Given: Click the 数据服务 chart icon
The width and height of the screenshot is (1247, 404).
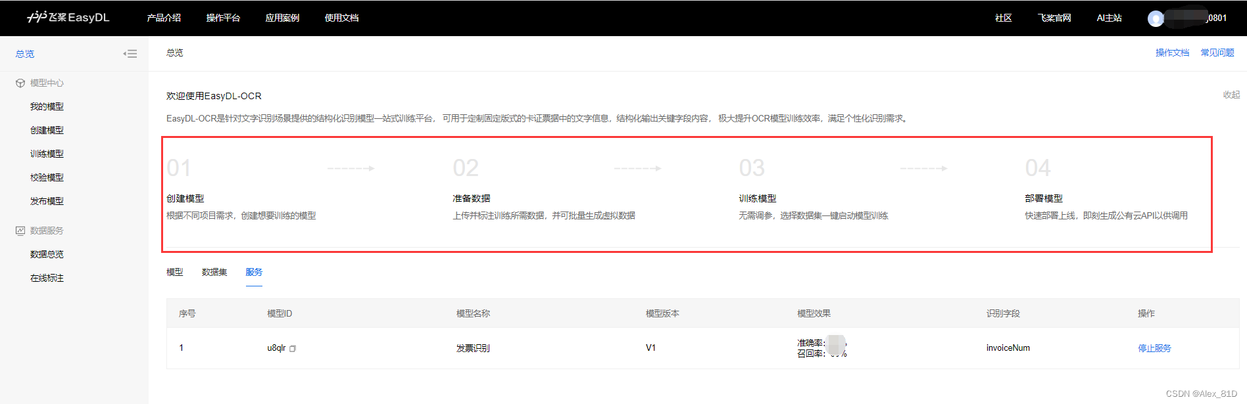Looking at the screenshot, I should pos(20,231).
